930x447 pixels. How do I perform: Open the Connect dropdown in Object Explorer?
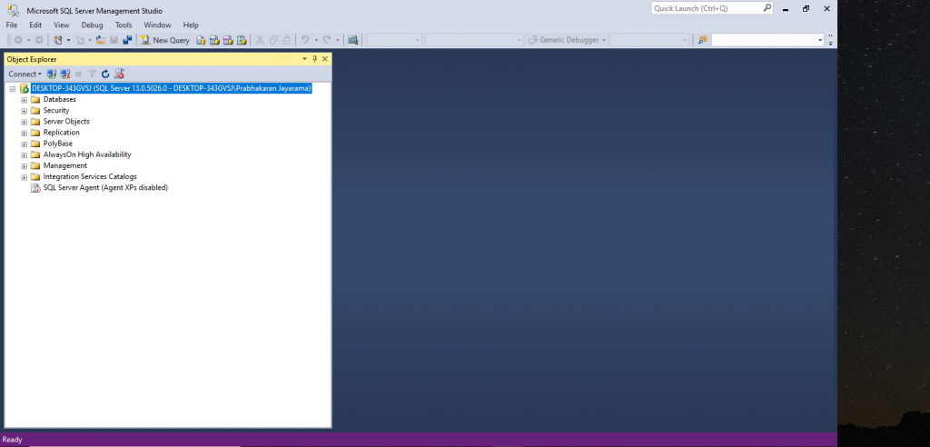pos(25,74)
